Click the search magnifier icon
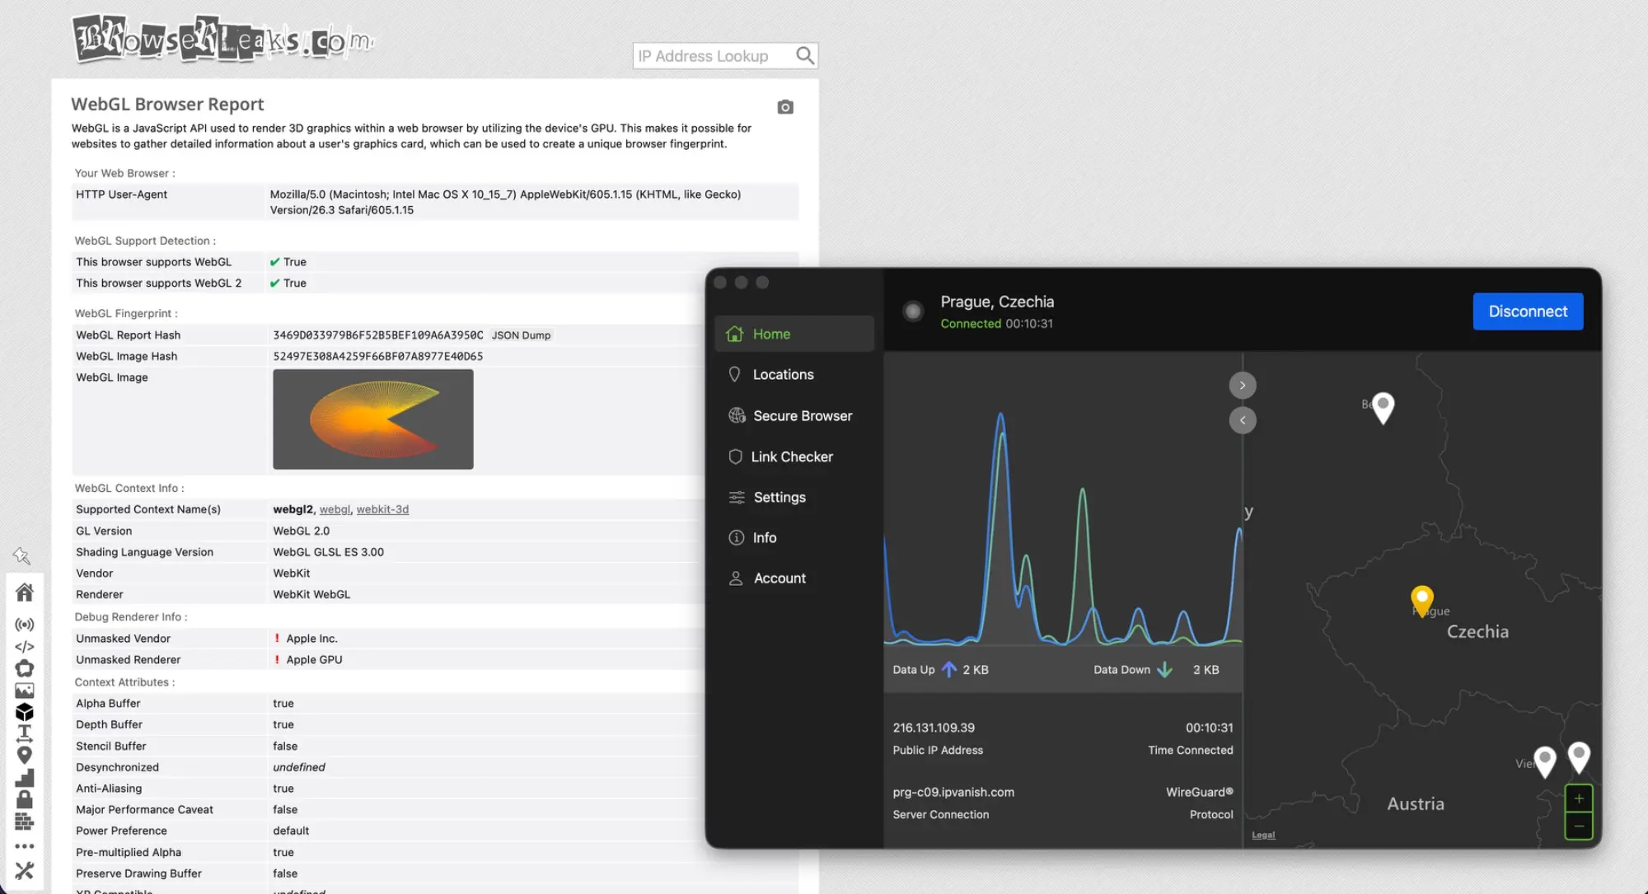 coord(804,55)
